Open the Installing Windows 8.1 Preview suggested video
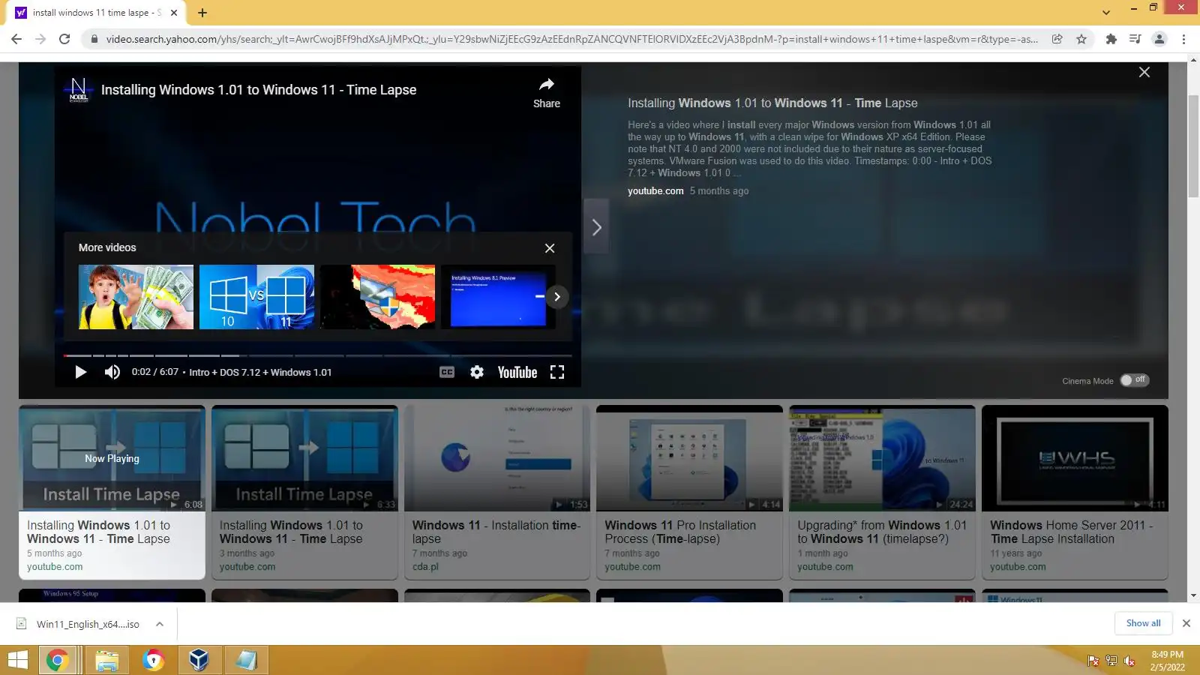This screenshot has width=1200, height=675. tap(498, 297)
